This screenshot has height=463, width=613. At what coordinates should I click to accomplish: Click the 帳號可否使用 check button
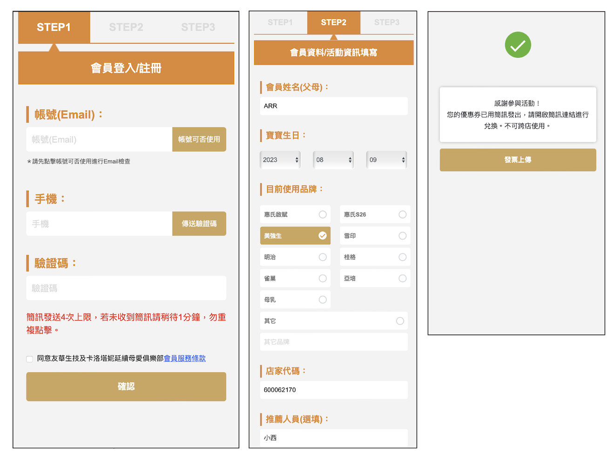[199, 140]
